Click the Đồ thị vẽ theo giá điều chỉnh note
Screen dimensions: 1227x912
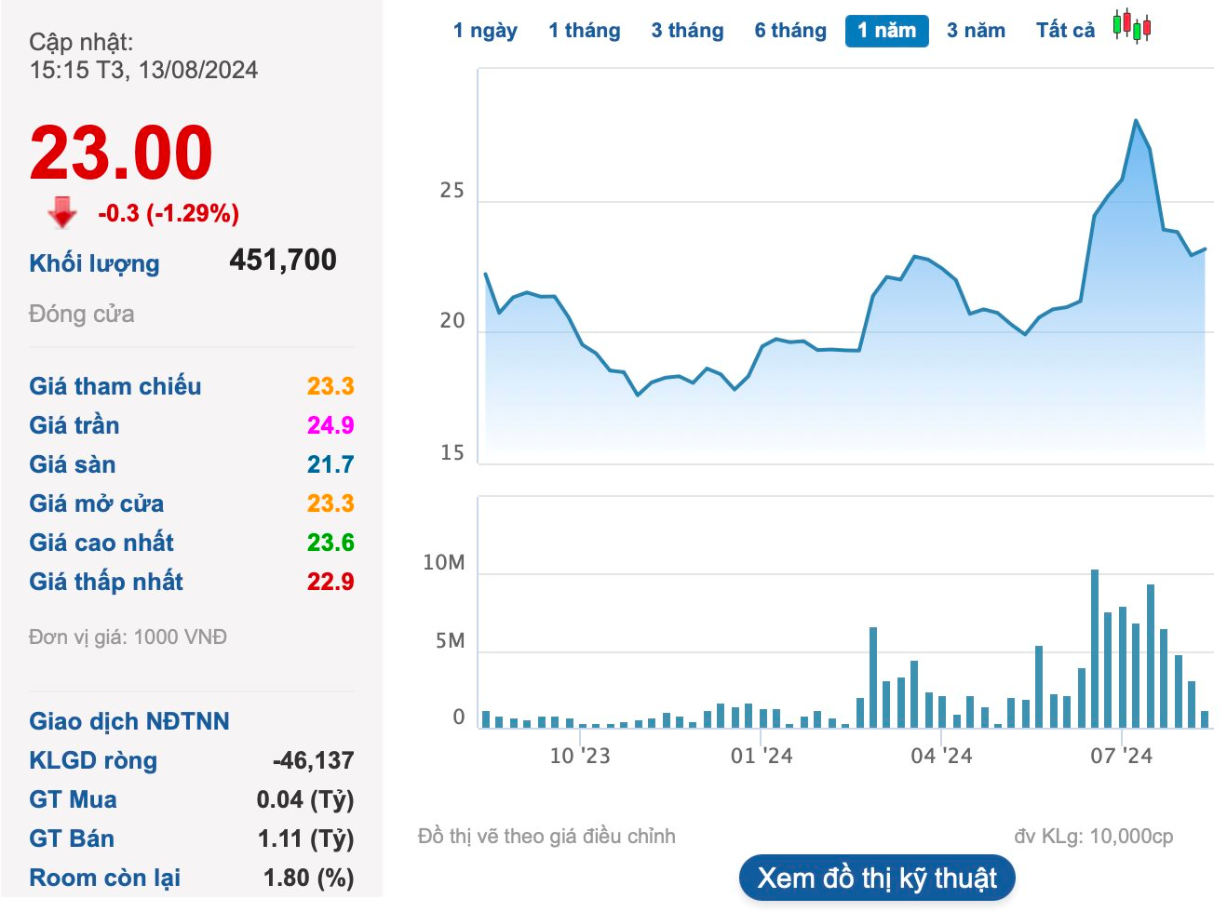click(546, 836)
